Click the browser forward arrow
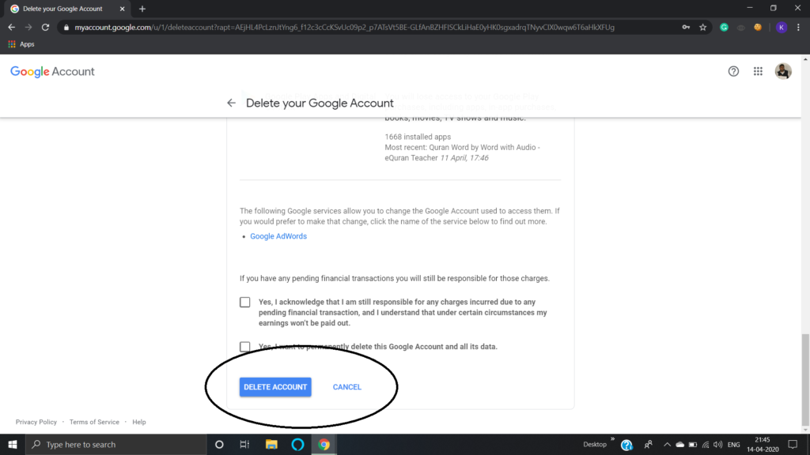The image size is (810, 455). (x=28, y=28)
